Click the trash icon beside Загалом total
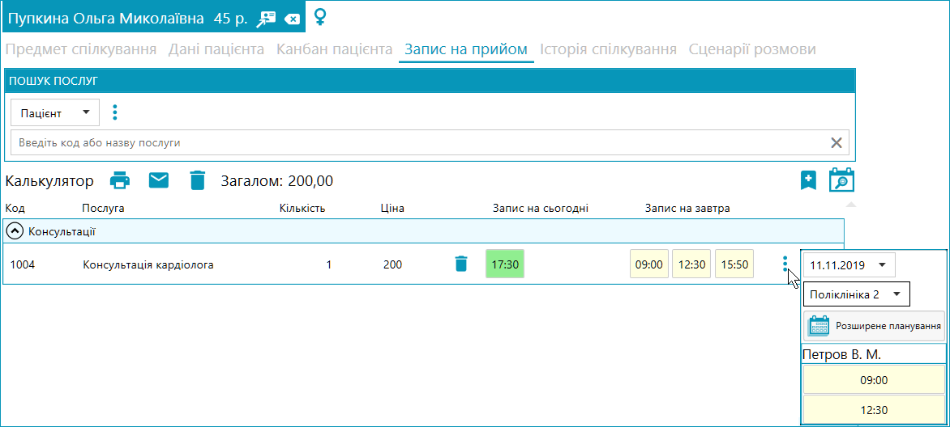The width and height of the screenshot is (950, 427). point(198,180)
